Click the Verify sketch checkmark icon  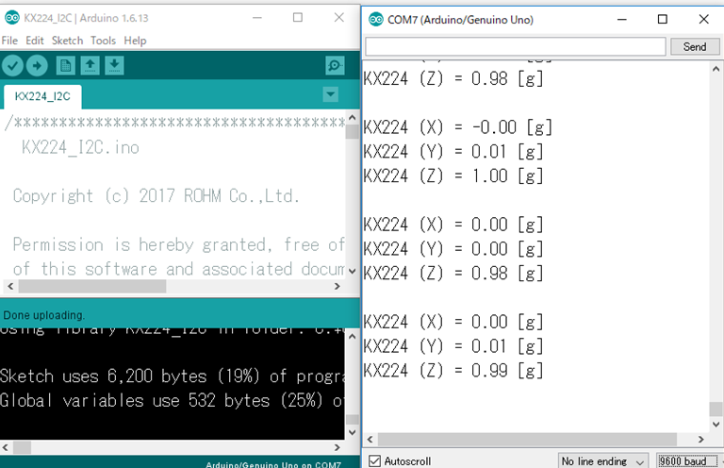coord(12,65)
